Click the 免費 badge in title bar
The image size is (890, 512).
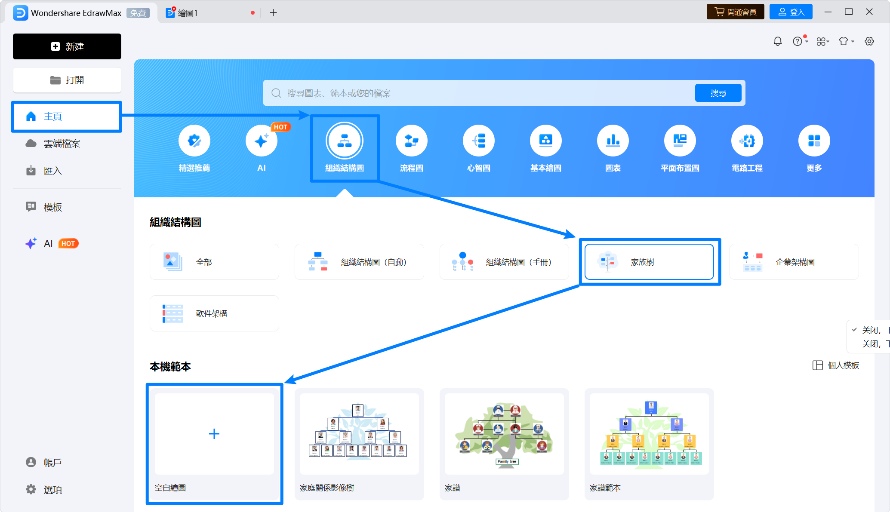tap(138, 13)
